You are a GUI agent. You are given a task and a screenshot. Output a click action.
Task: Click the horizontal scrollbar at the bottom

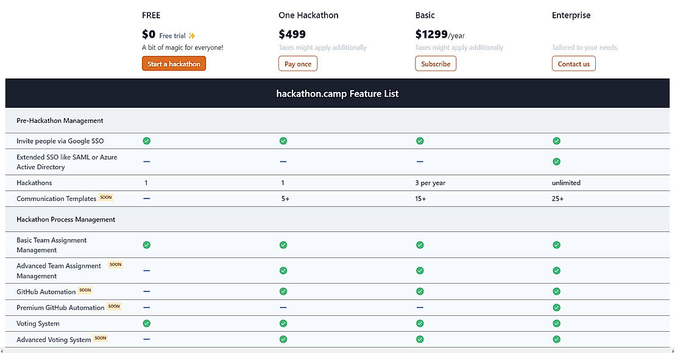point(337,350)
